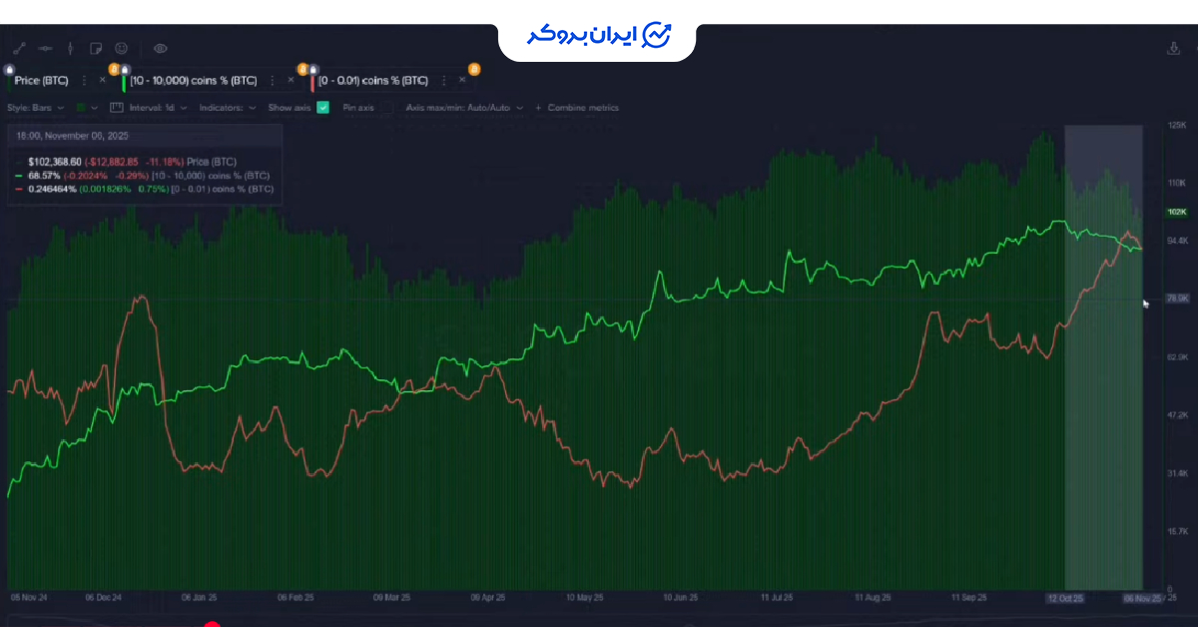Open the vertical line tool

[70, 47]
